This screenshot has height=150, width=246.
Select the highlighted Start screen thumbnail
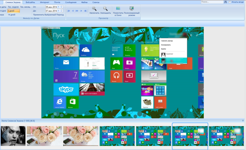[x=190, y=136]
